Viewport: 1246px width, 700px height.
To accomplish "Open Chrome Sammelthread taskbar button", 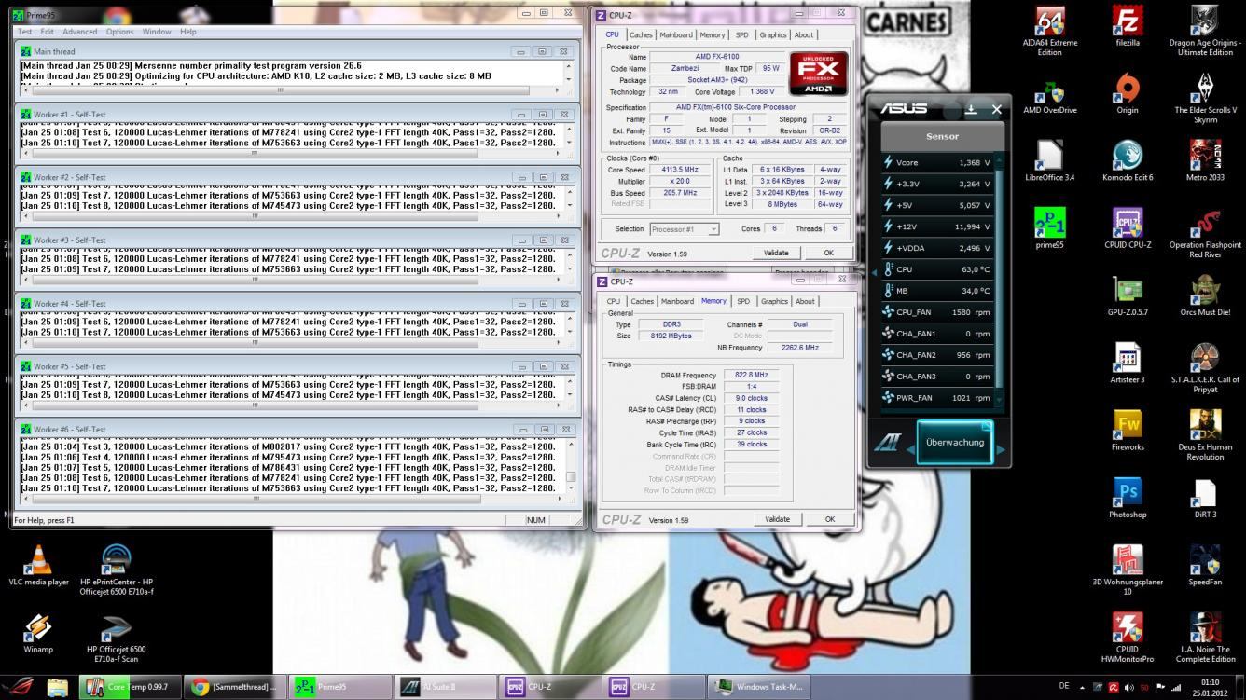I will 234,687.
